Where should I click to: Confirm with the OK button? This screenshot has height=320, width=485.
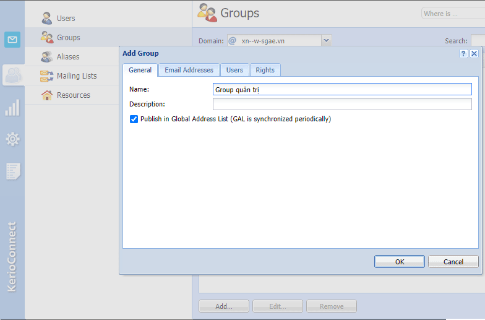[400, 261]
